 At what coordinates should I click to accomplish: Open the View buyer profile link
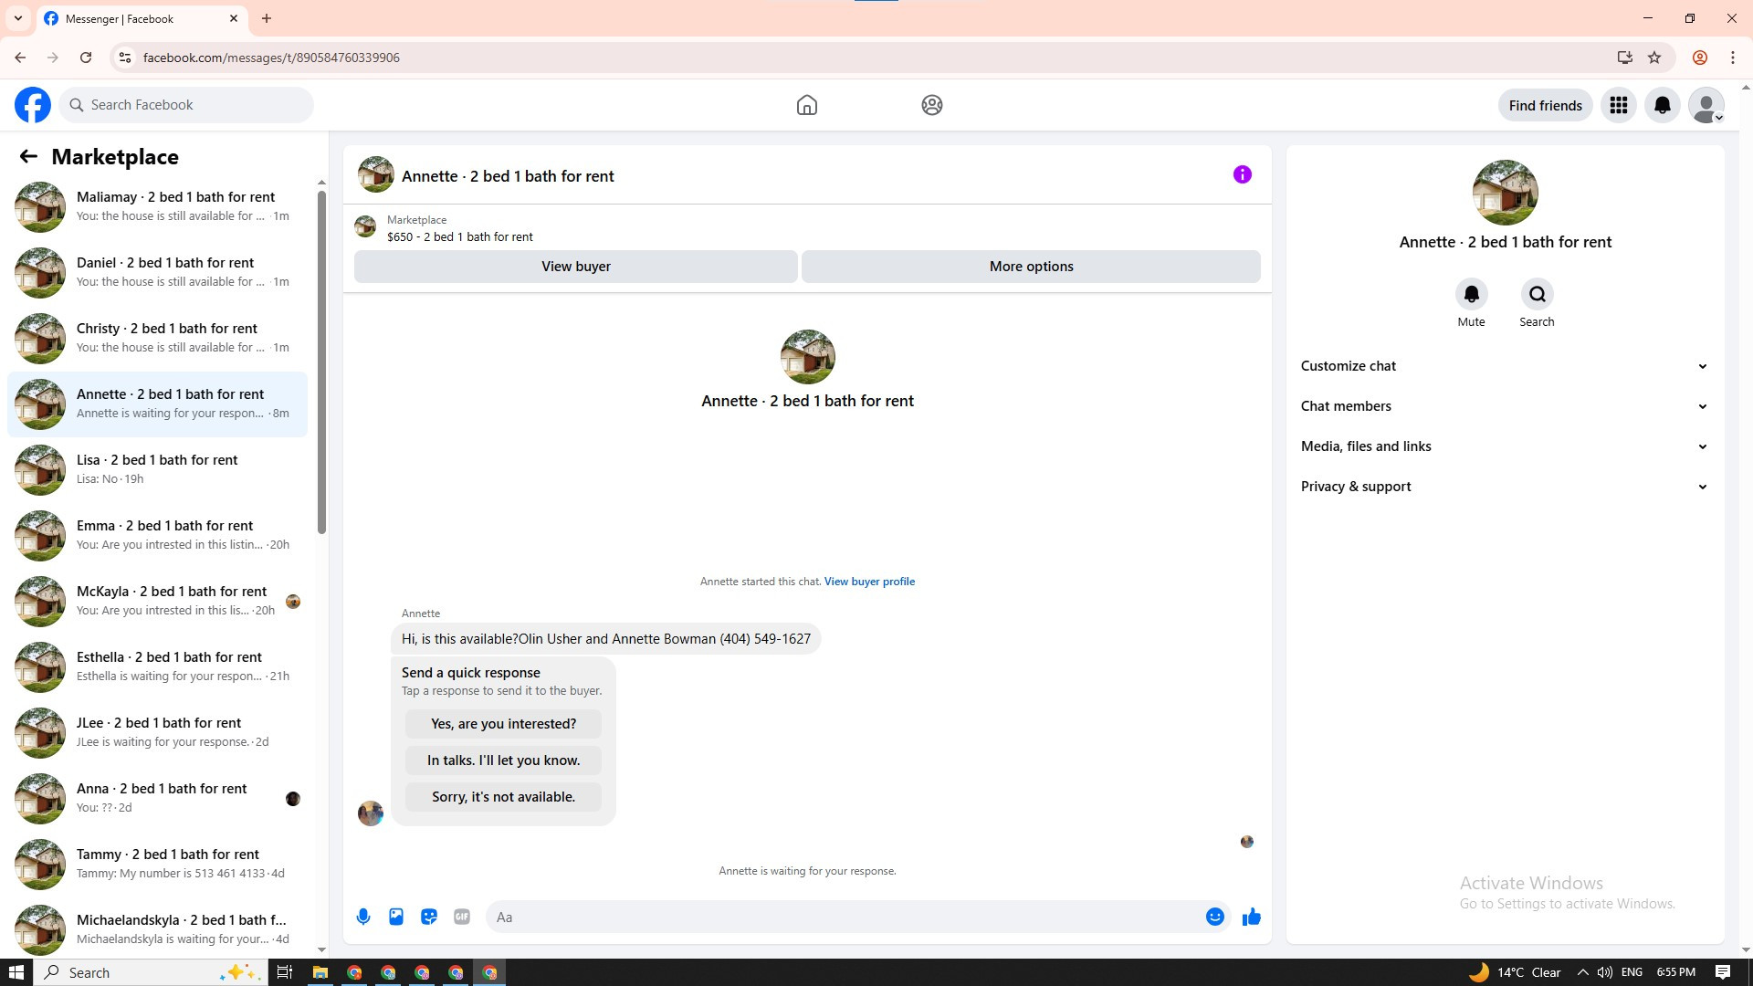coord(869,582)
